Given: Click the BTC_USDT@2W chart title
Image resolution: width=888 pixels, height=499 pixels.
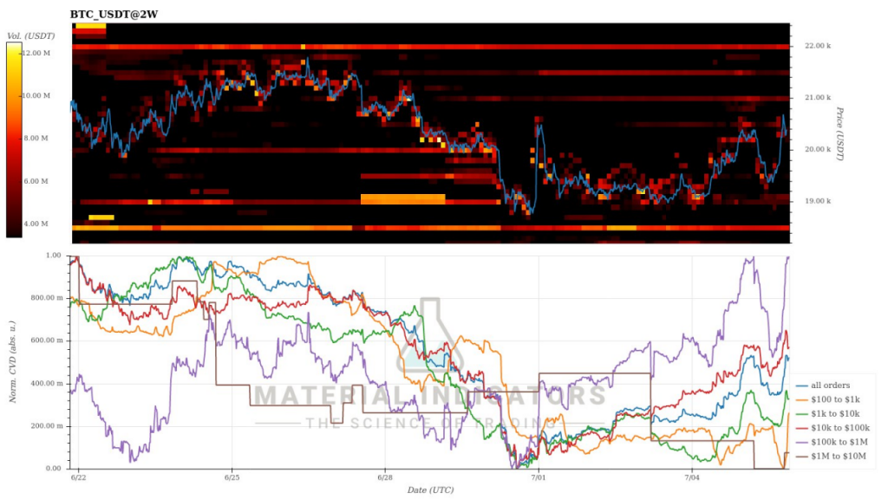Looking at the screenshot, I should (114, 15).
